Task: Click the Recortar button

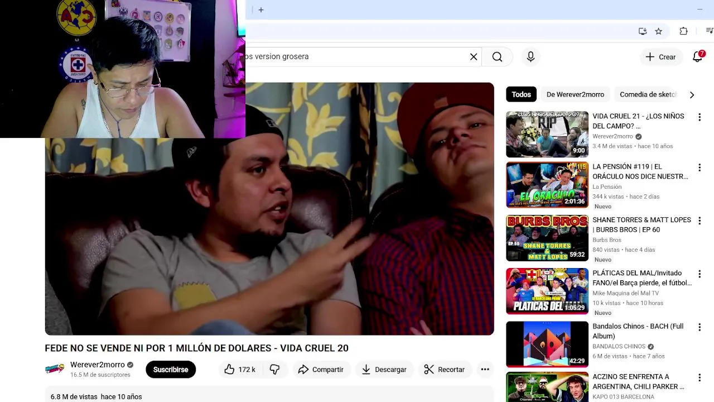Action: (x=444, y=370)
